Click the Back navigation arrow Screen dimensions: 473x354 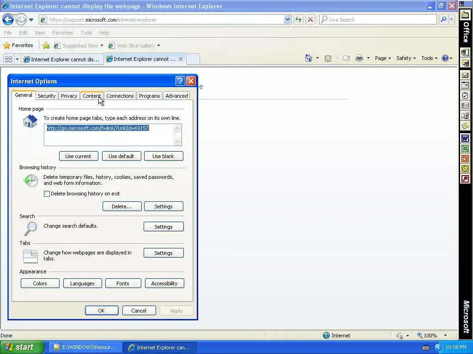point(8,20)
